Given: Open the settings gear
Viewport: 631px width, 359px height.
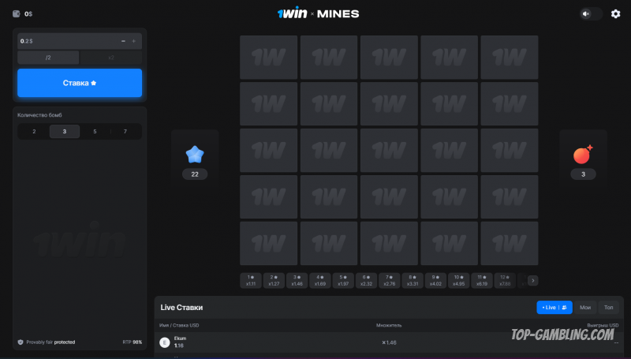Looking at the screenshot, I should pos(615,13).
